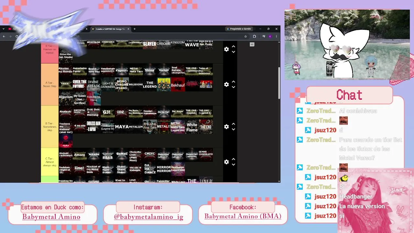
Task: Pick the Shine song tile
Action: (x=149, y=70)
